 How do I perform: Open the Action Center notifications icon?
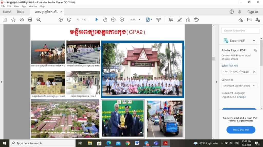[257, 143]
